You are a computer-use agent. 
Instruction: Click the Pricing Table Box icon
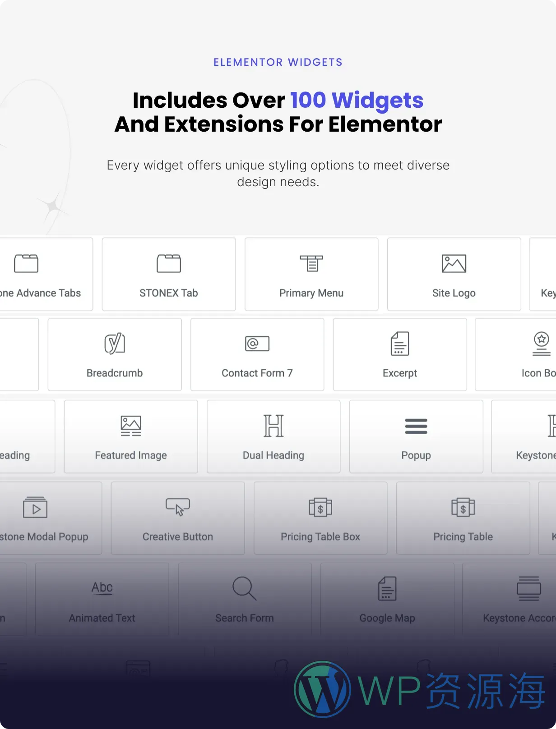pyautogui.click(x=320, y=507)
